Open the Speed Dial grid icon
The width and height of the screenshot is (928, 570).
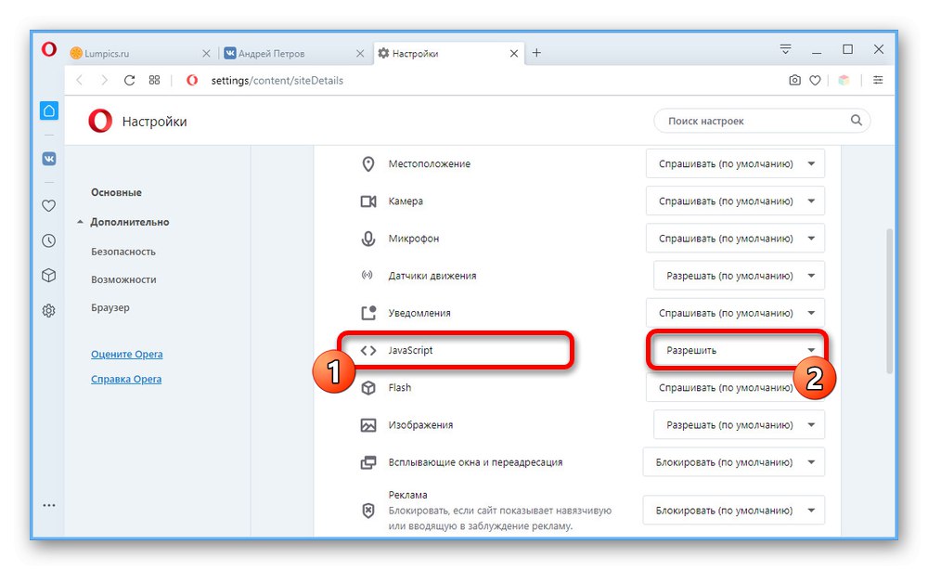point(155,81)
